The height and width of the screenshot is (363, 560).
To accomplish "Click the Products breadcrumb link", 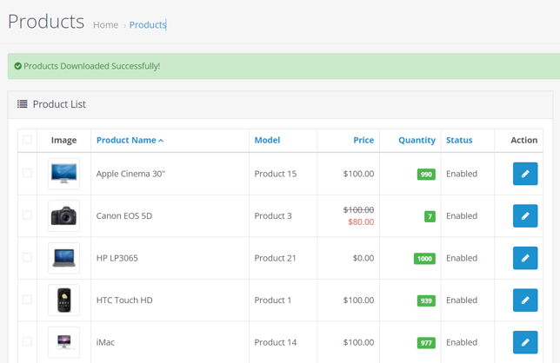I will click(148, 25).
